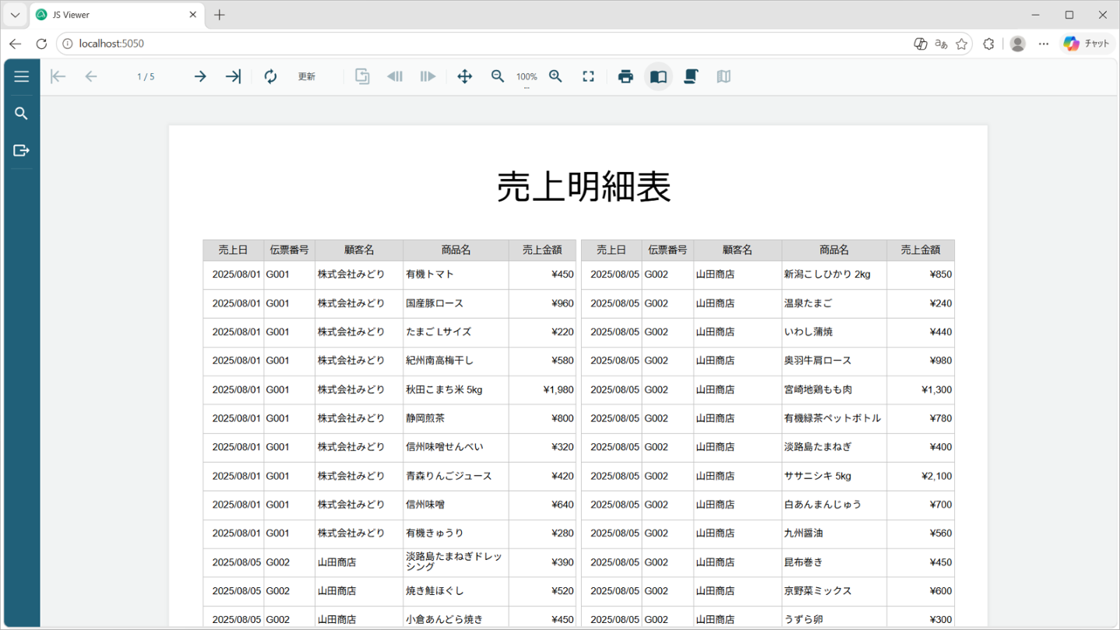Open a new browser tab
The width and height of the screenshot is (1120, 630).
pos(220,15)
